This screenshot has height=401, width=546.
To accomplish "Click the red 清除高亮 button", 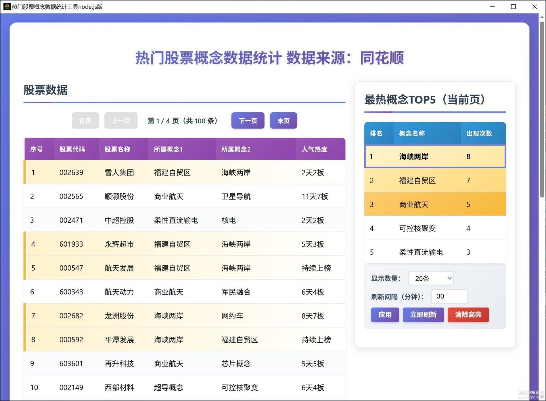I will 468,315.
